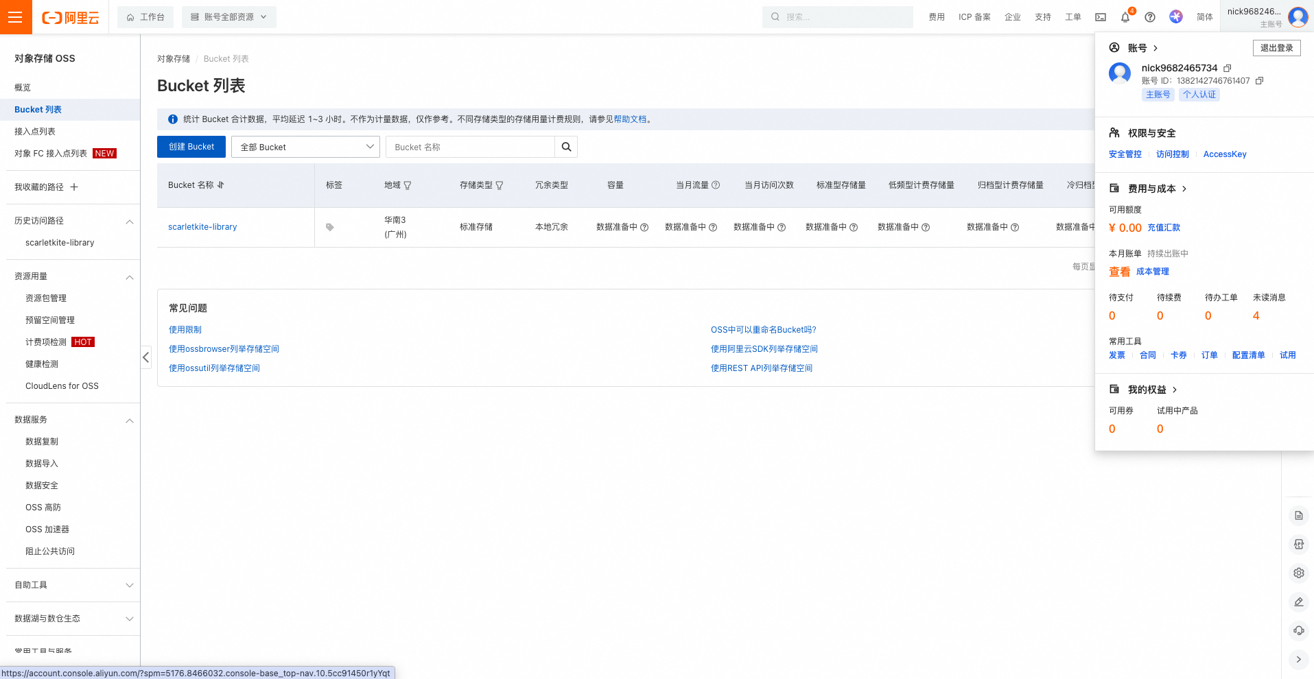Expand the 数据湖与数仓生态 section
The height and width of the screenshot is (679, 1314).
[130, 619]
